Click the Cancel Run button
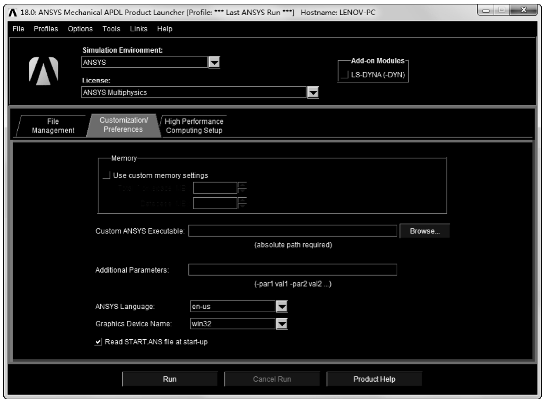This screenshot has height=402, width=545. click(x=272, y=379)
